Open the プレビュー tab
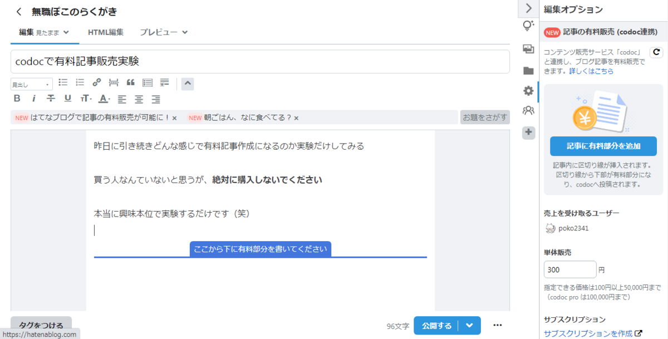The height and width of the screenshot is (339, 668). (159, 32)
